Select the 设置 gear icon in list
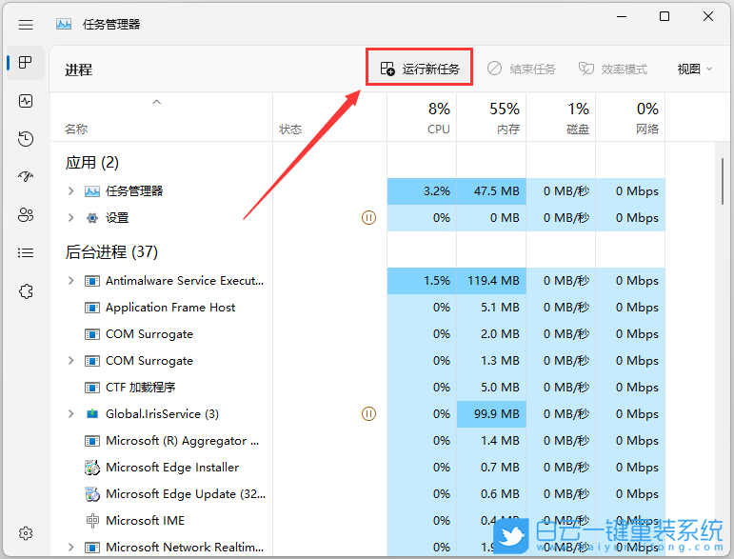This screenshot has width=734, height=559. click(x=92, y=218)
